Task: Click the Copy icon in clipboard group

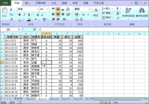Action: 11,14
